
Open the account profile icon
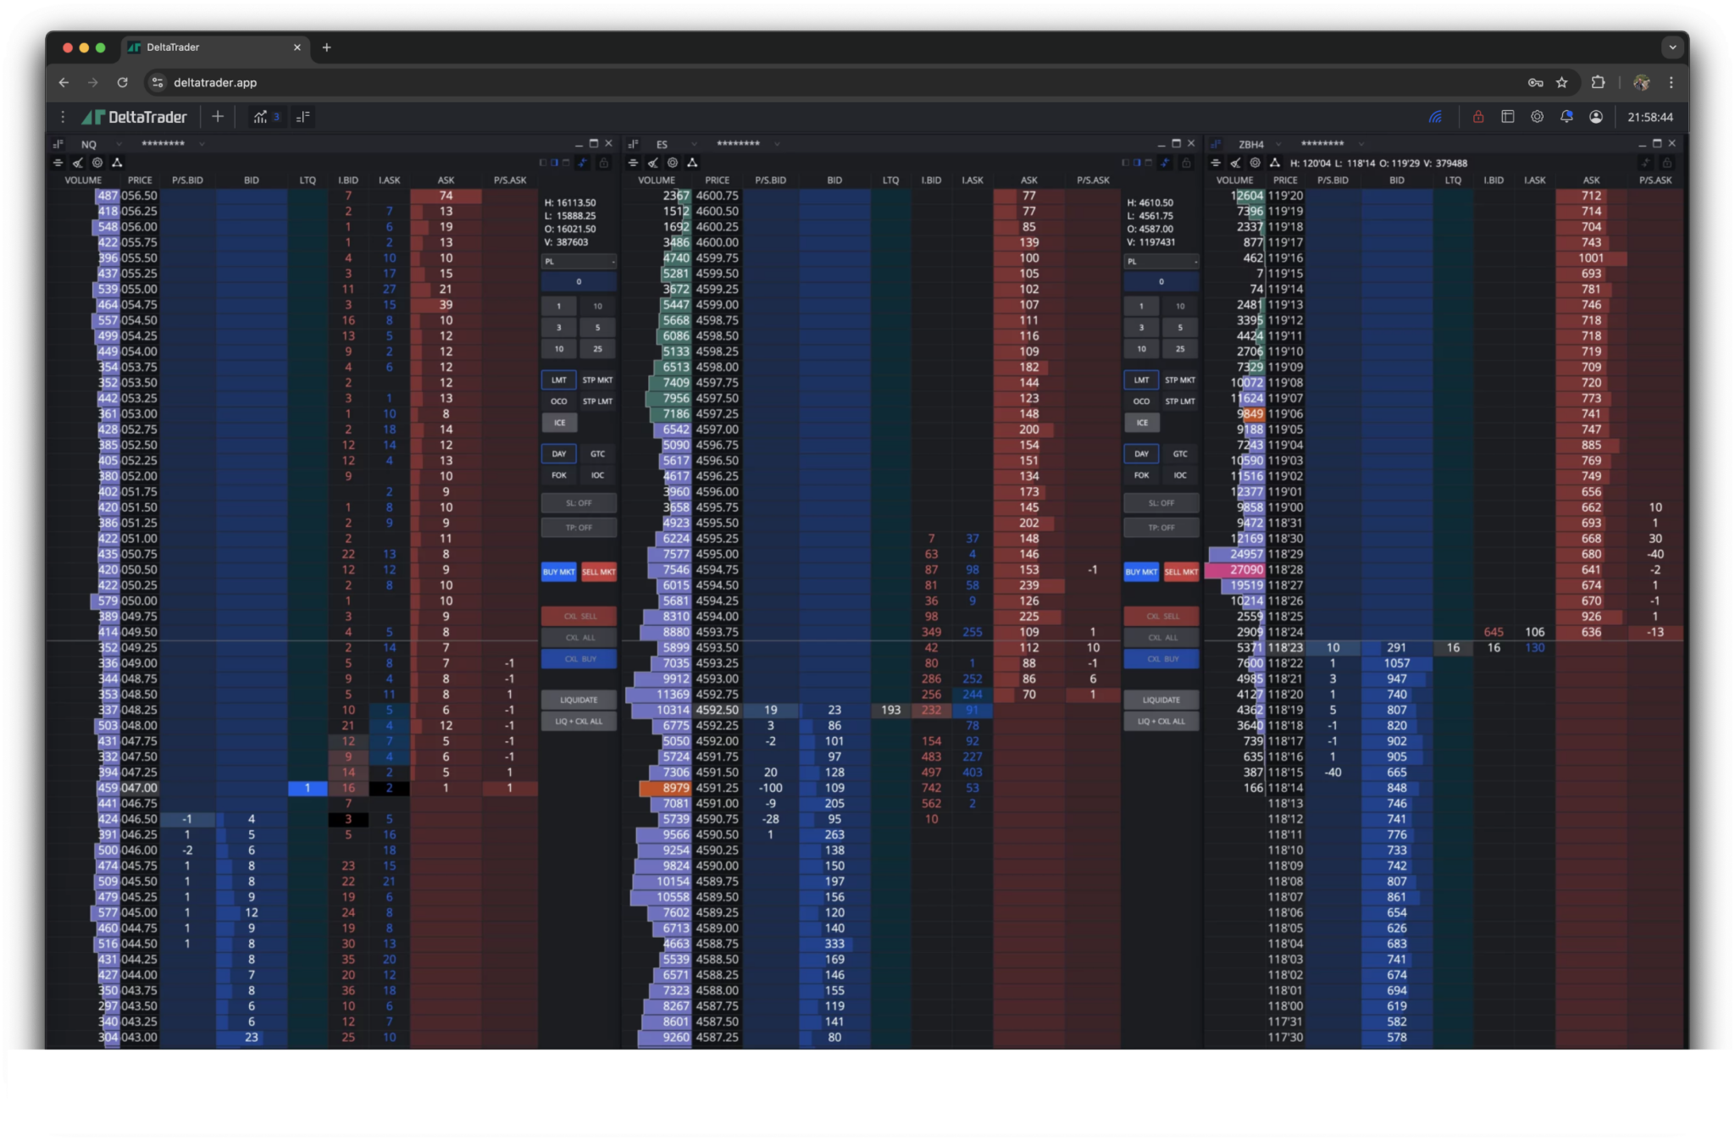pos(1596,117)
